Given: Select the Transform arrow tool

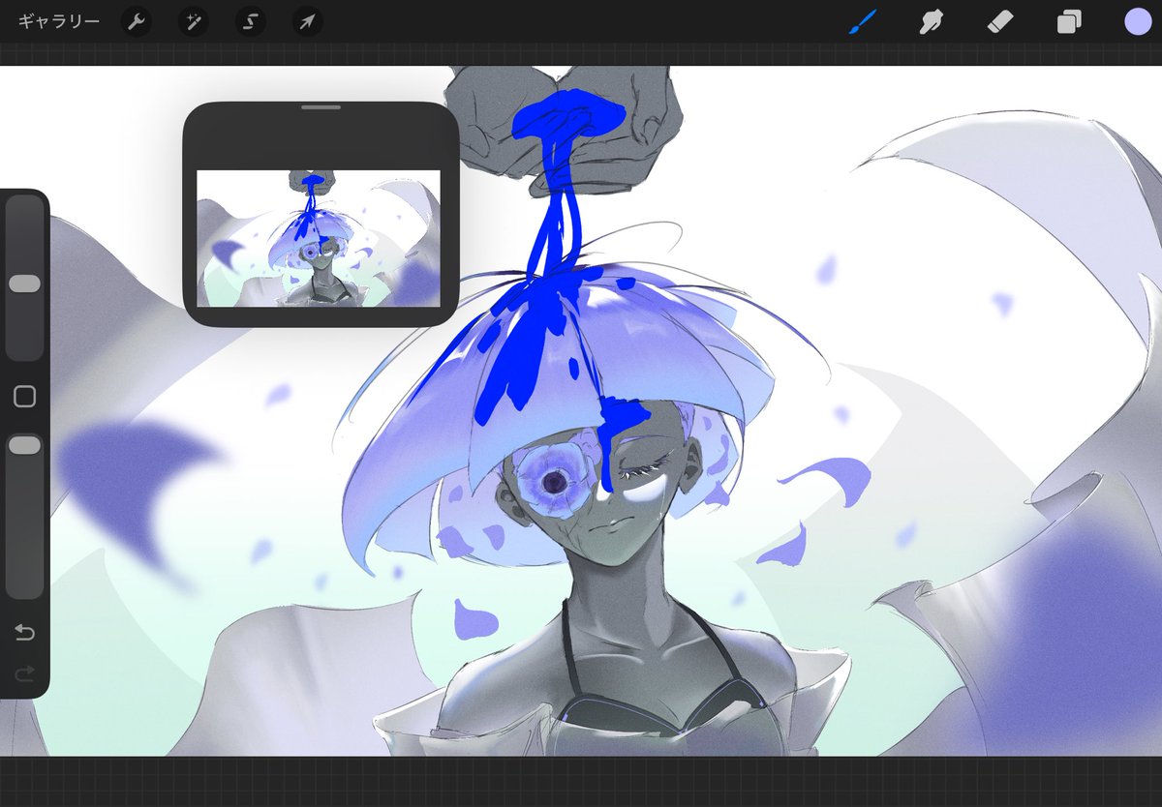Looking at the screenshot, I should click(308, 21).
